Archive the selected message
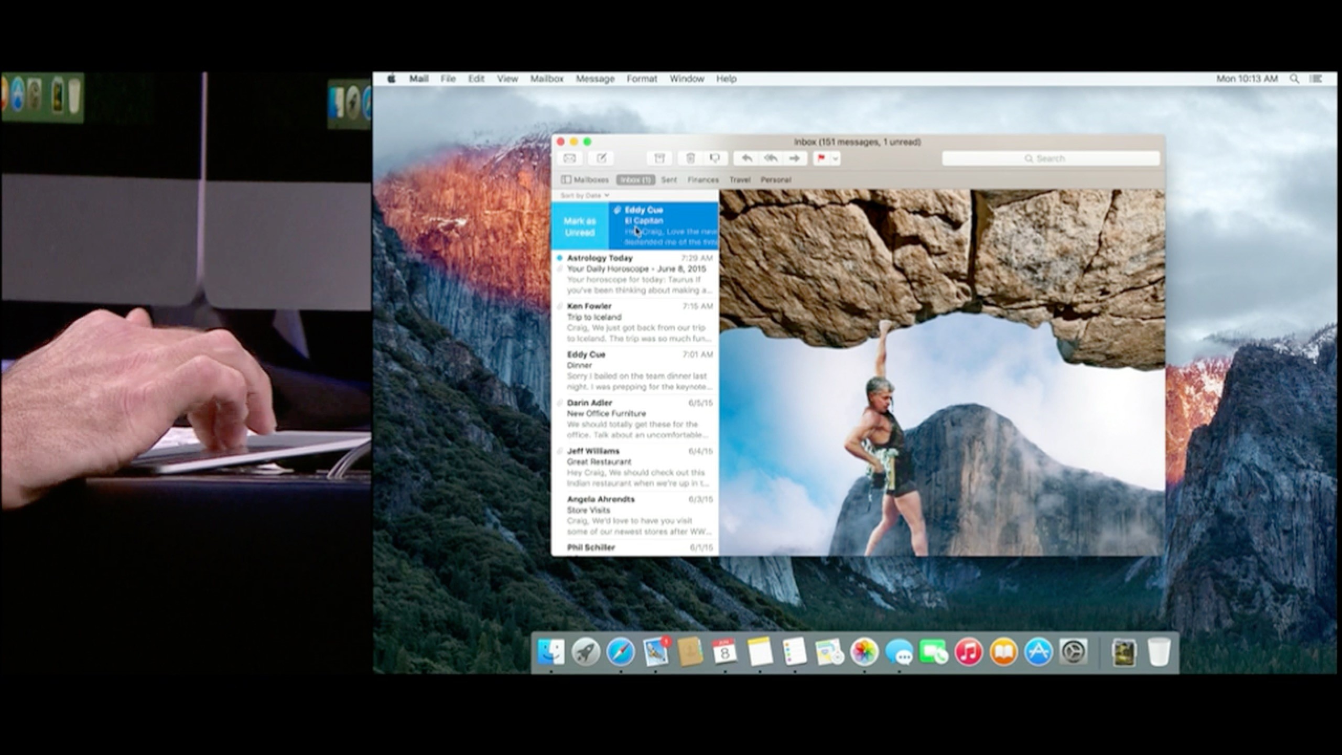The image size is (1342, 755). pyautogui.click(x=659, y=158)
